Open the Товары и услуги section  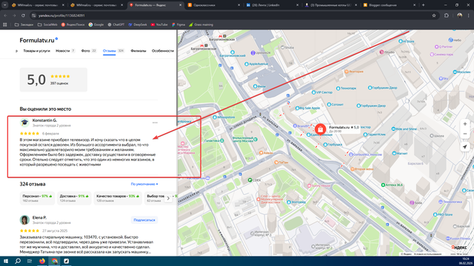pos(36,51)
